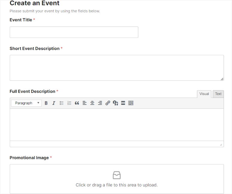Click the Bold formatting icon
232x194 pixels.
click(46, 103)
